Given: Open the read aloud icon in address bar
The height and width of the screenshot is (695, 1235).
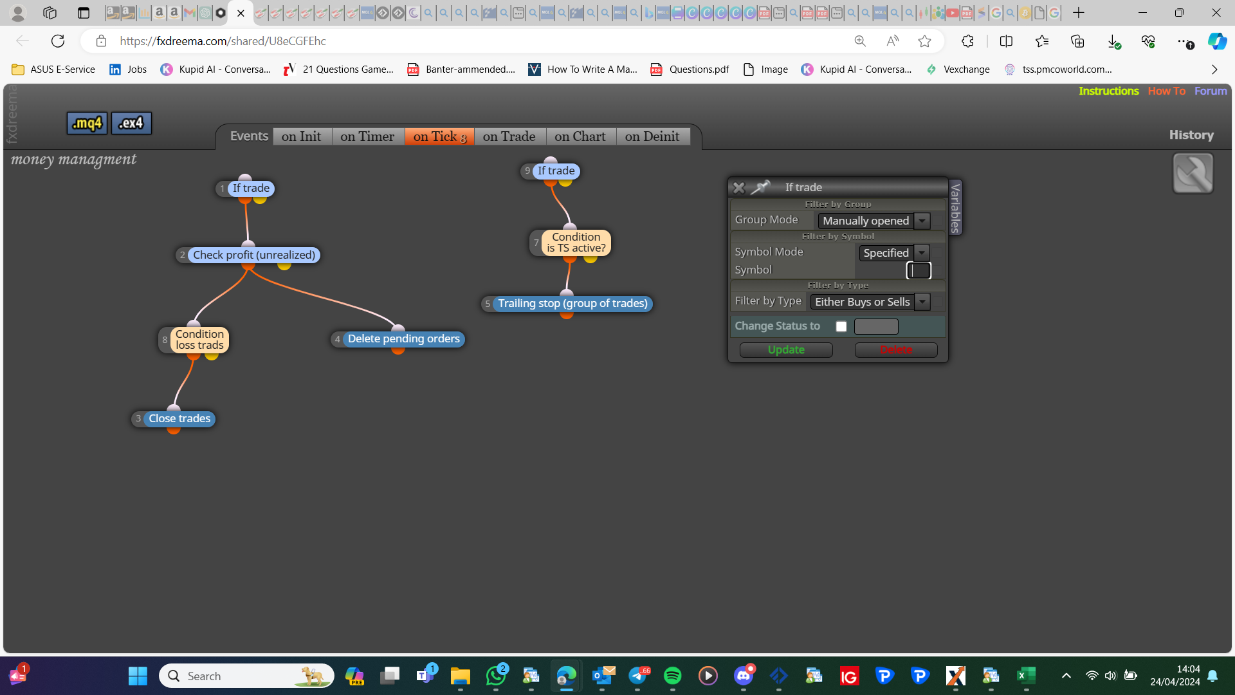Looking at the screenshot, I should pyautogui.click(x=892, y=41).
